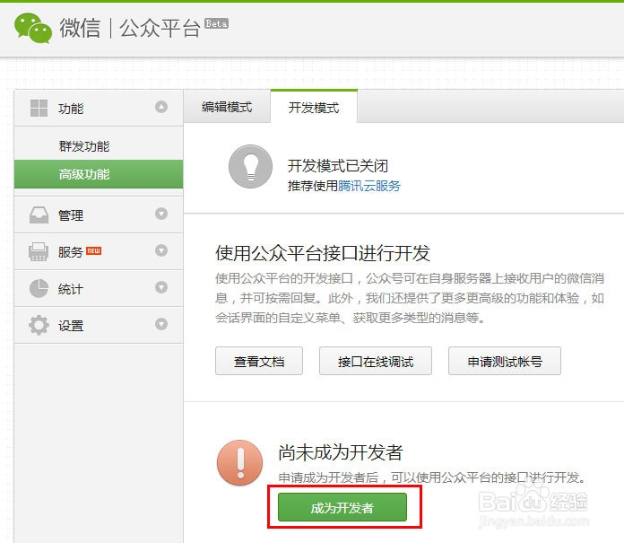Expand the 统计 section arrow
Viewport: 624px width, 543px height.
tap(161, 288)
